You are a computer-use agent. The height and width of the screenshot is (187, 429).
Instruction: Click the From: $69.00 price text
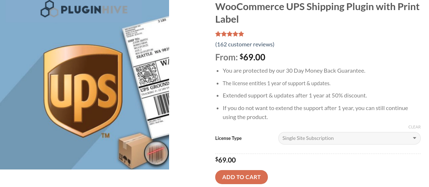pos(240,57)
